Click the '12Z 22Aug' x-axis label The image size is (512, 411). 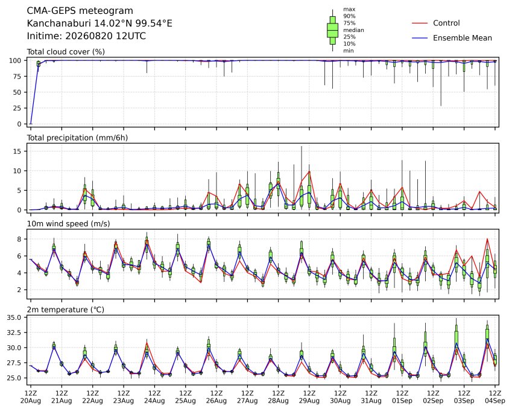pyautogui.click(x=93, y=397)
